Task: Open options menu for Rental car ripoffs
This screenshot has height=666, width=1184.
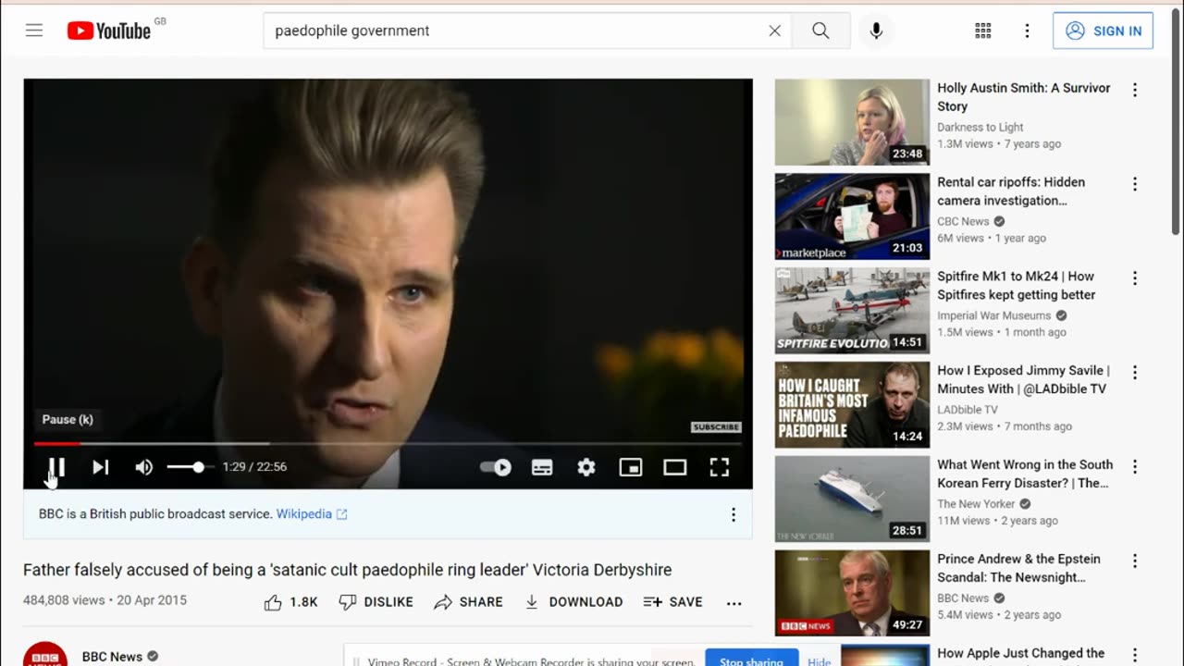Action: (x=1135, y=184)
